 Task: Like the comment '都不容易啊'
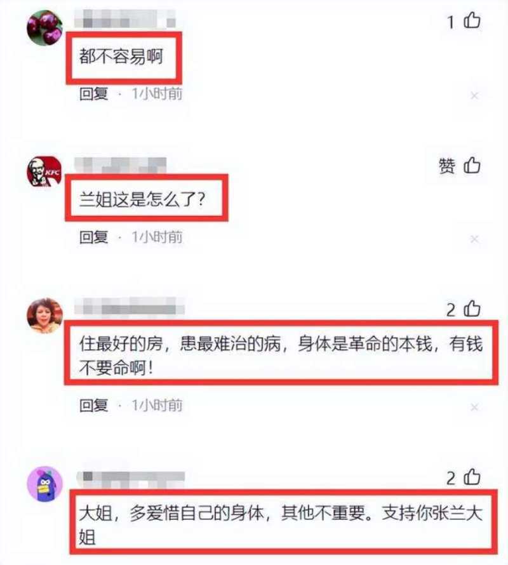472,20
